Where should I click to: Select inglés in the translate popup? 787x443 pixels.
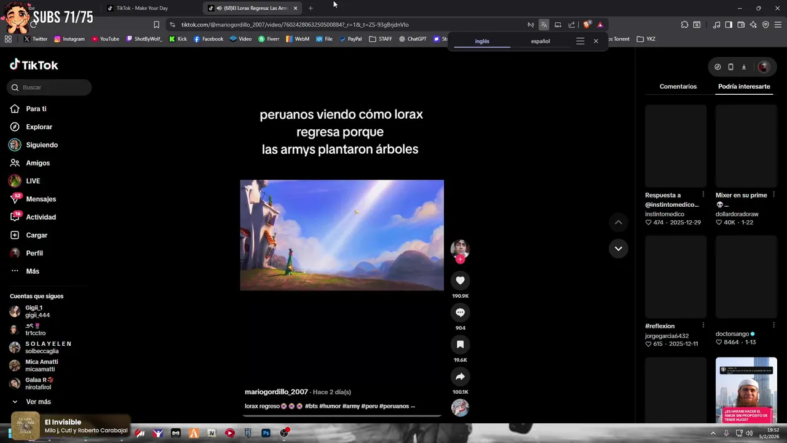tap(482, 41)
